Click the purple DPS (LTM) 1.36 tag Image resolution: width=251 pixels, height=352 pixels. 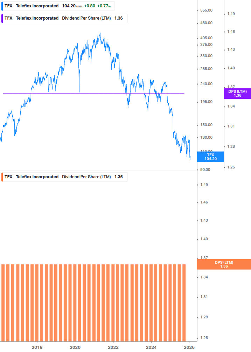click(x=237, y=94)
